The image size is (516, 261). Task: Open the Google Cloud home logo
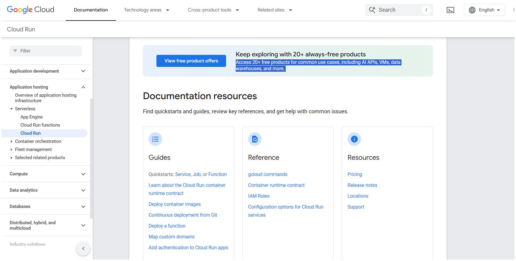pos(30,10)
